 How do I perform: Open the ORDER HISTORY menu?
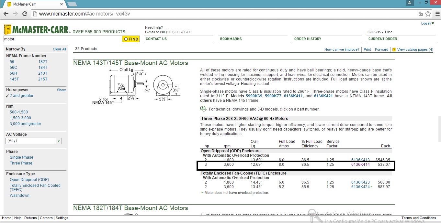point(308,39)
